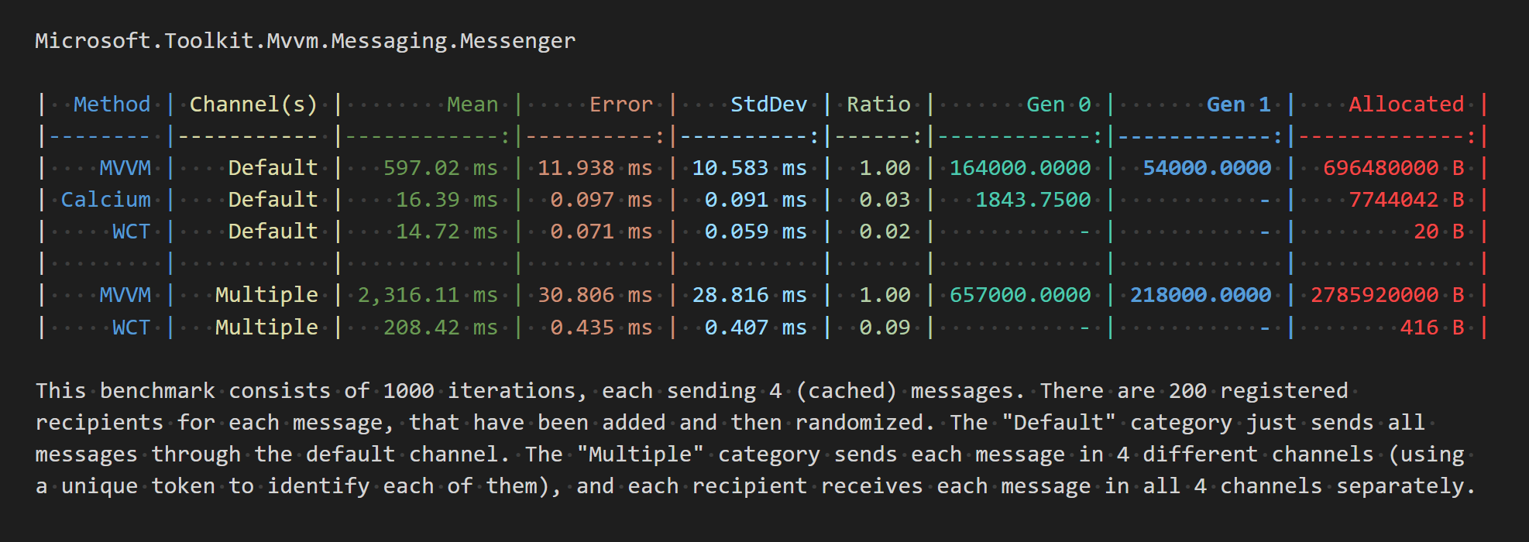Click the 0.435 ms error value

[602, 328]
